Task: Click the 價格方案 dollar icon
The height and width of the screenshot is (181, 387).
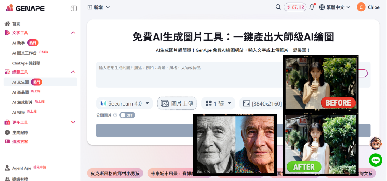Action: [7, 142]
